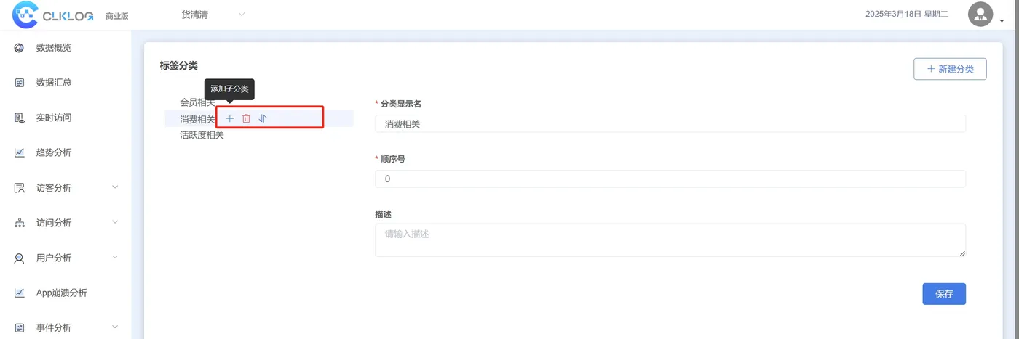Viewport: 1019px width, 339px height.
Task: Click the user avatar icon
Action: click(980, 14)
